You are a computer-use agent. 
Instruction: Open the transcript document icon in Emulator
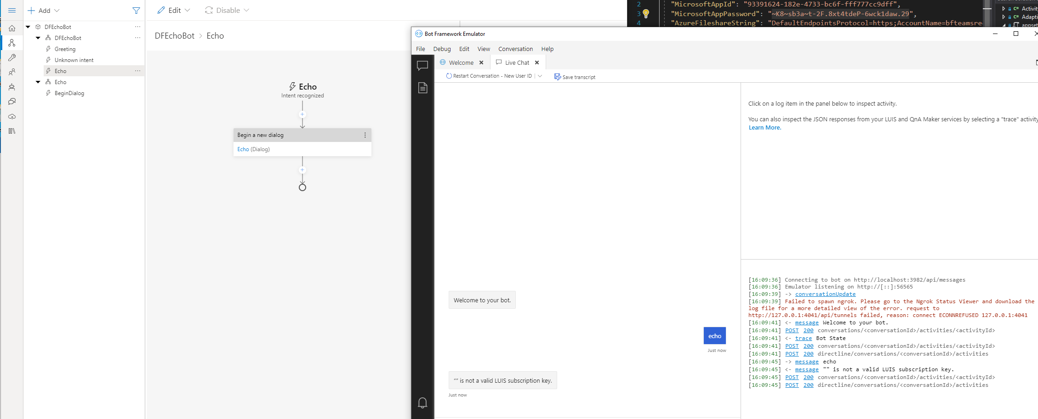(x=422, y=88)
